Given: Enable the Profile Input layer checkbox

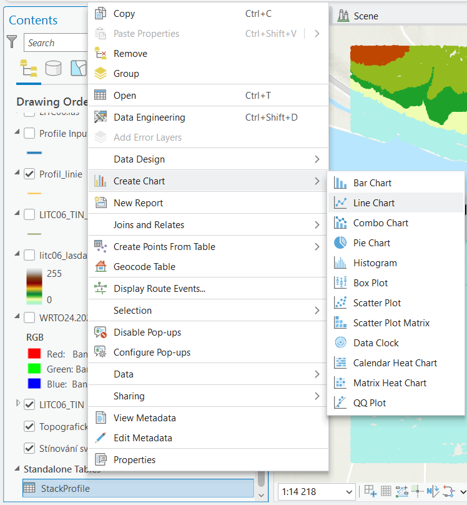Looking at the screenshot, I should click(29, 133).
